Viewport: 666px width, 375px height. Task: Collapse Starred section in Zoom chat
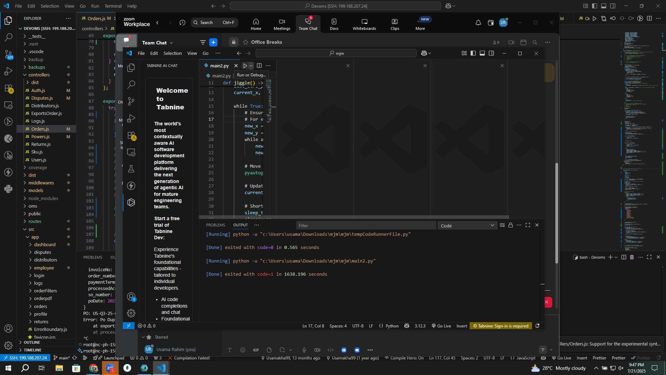pos(143,337)
